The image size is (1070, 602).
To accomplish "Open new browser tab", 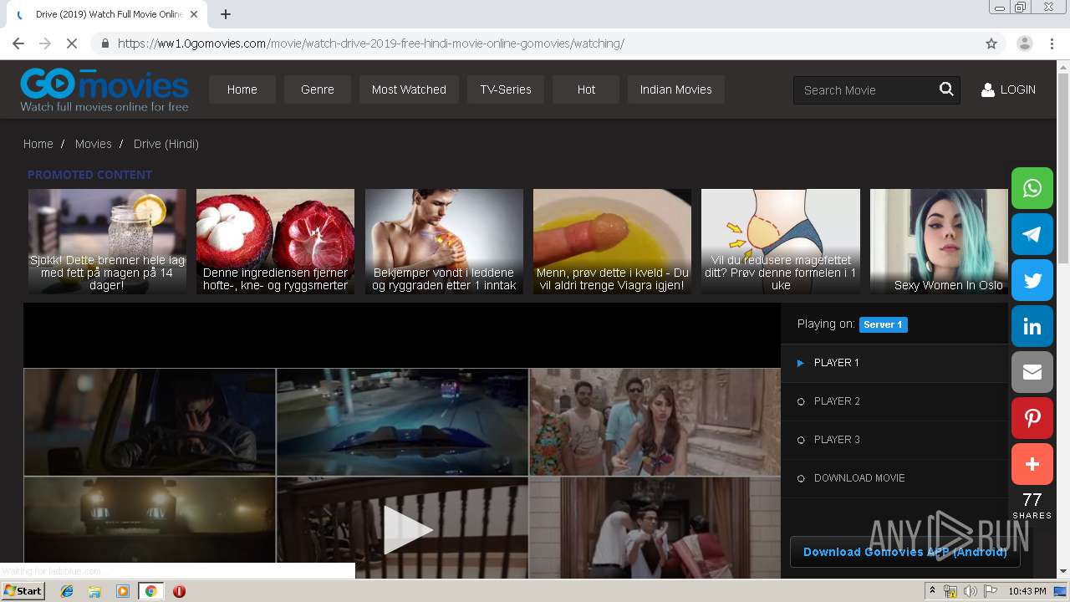I will point(225,14).
